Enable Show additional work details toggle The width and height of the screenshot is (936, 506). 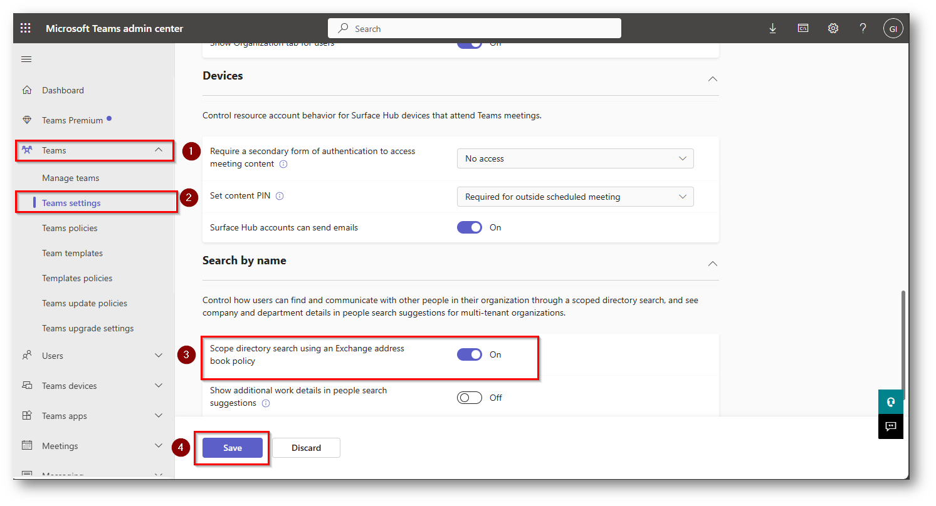(x=470, y=398)
